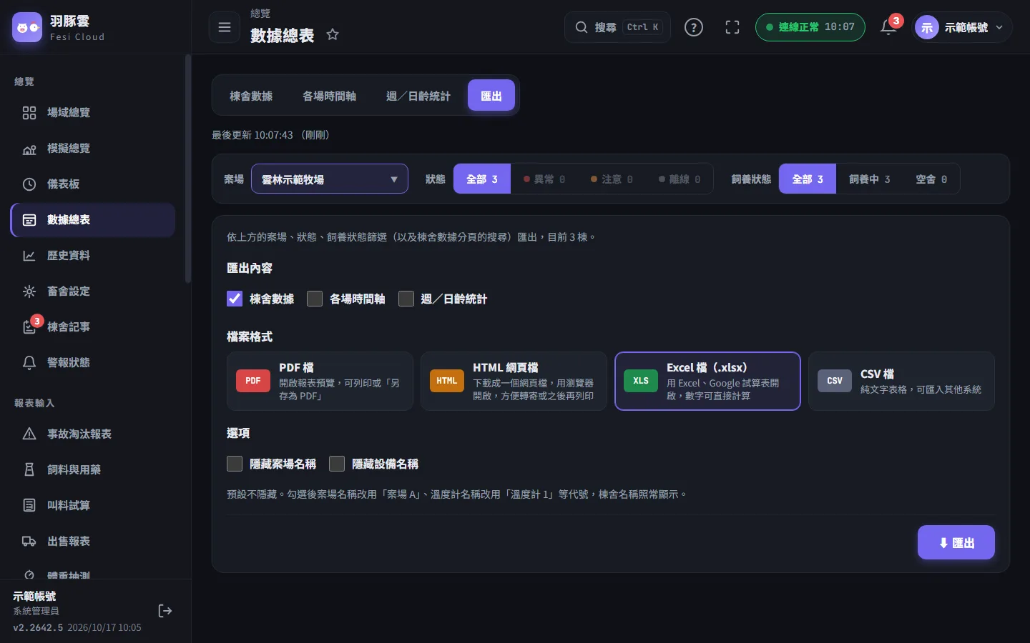Click the gray CSV badge icon
This screenshot has height=643, width=1030.
pyautogui.click(x=835, y=381)
